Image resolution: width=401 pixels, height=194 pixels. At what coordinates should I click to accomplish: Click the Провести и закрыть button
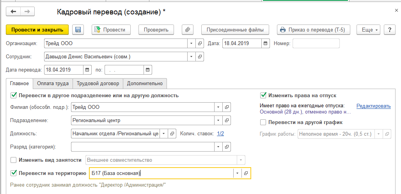point(37,30)
